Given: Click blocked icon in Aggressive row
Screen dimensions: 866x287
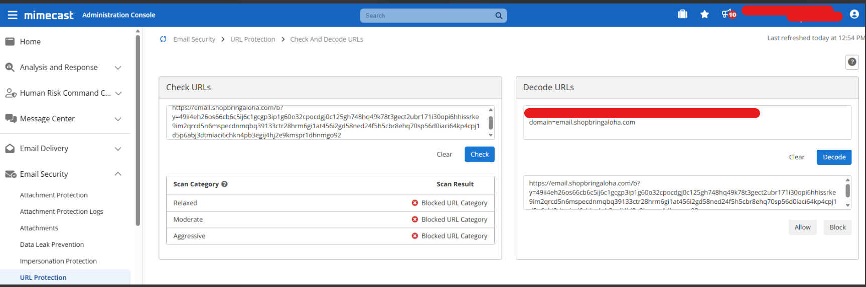Looking at the screenshot, I should (415, 236).
